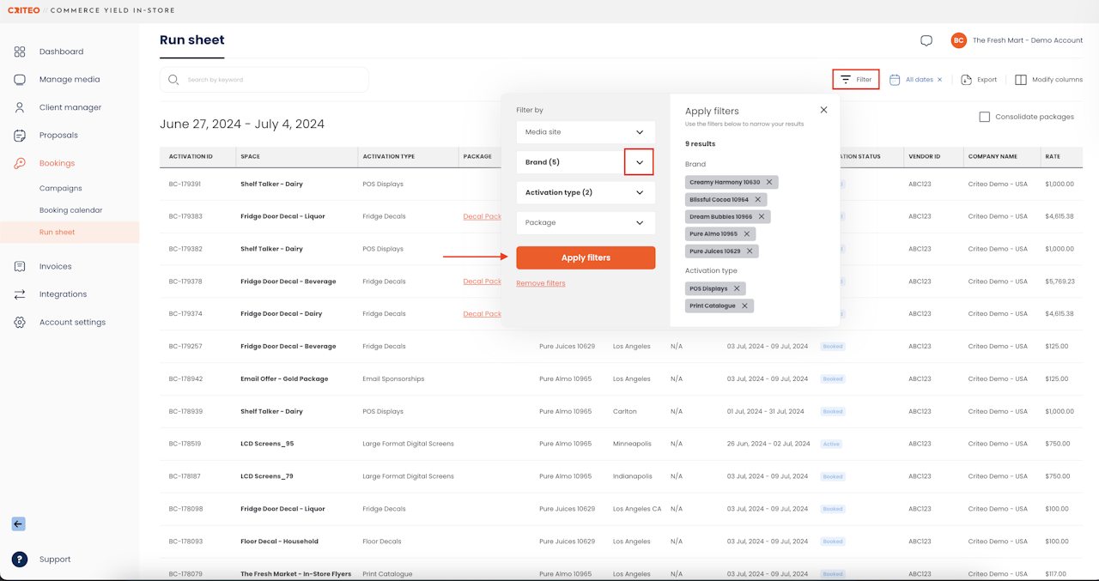1099x581 pixels.
Task: Click the Export icon
Action: [x=966, y=80]
